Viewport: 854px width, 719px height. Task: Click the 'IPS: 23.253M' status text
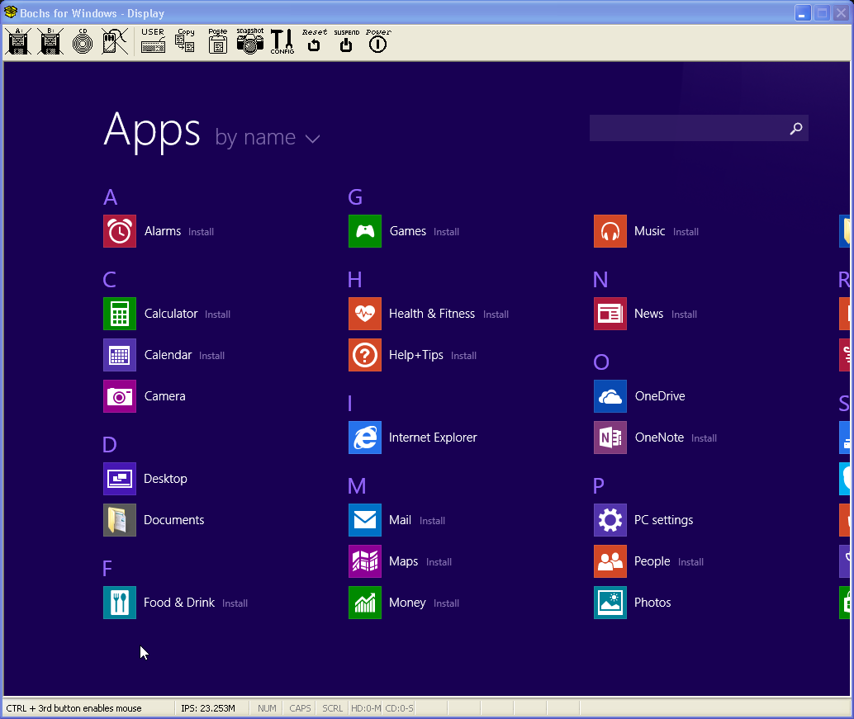coord(208,708)
